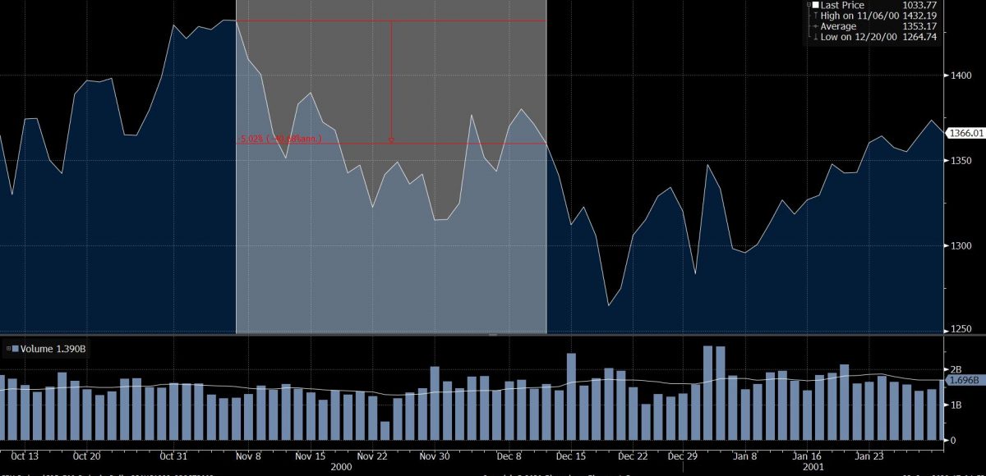Select the Average marker icon in legend

click(814, 26)
